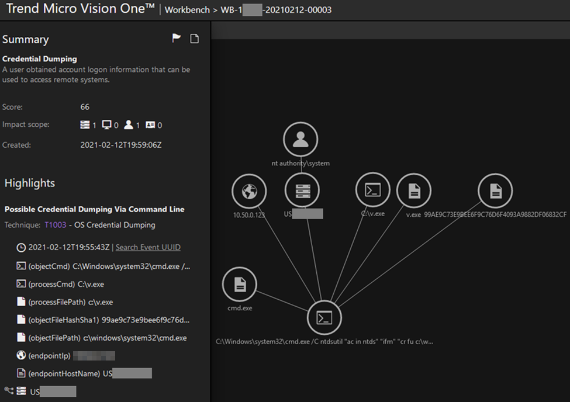Image resolution: width=570 pixels, height=402 pixels.
Task: Click the processFilePath c:\v.exe entry
Action: pos(70,302)
